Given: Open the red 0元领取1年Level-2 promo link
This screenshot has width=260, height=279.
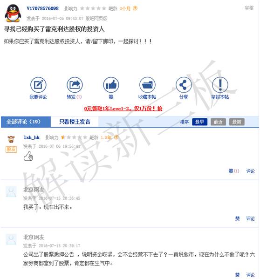Looking at the screenshot, I should [x=123, y=109].
